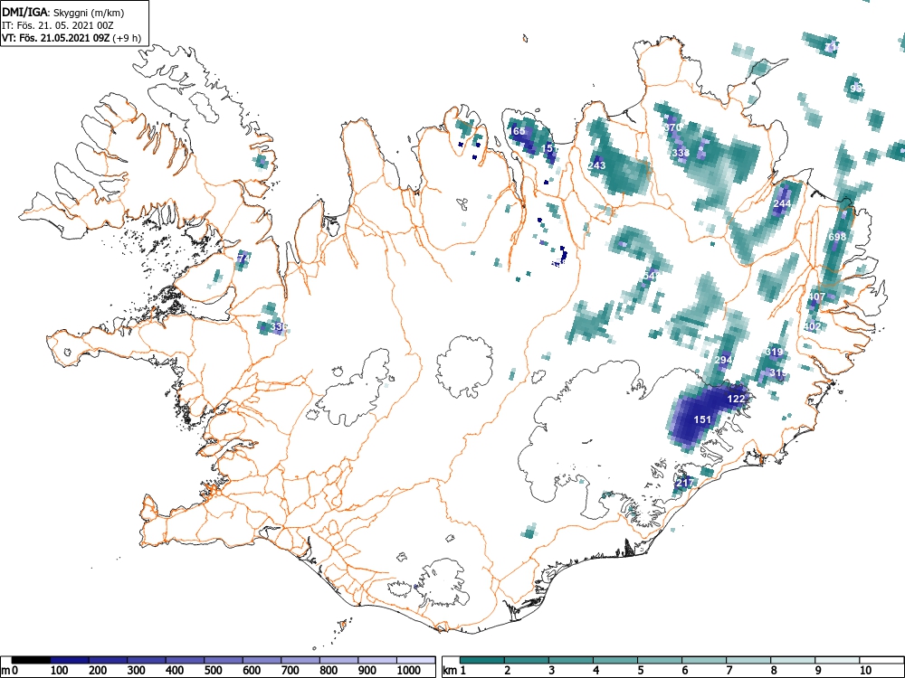Click the navy 100–200 m legend swatch
This screenshot has height=678, width=905.
pyautogui.click(x=70, y=659)
